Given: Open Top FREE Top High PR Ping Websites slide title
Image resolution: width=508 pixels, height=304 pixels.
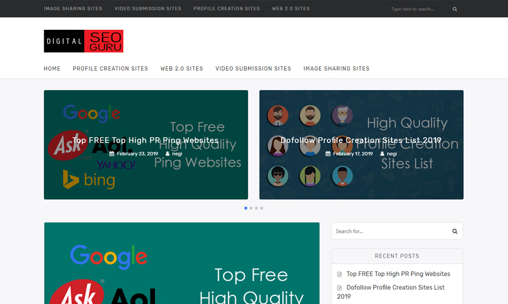Looking at the screenshot, I should [x=145, y=140].
